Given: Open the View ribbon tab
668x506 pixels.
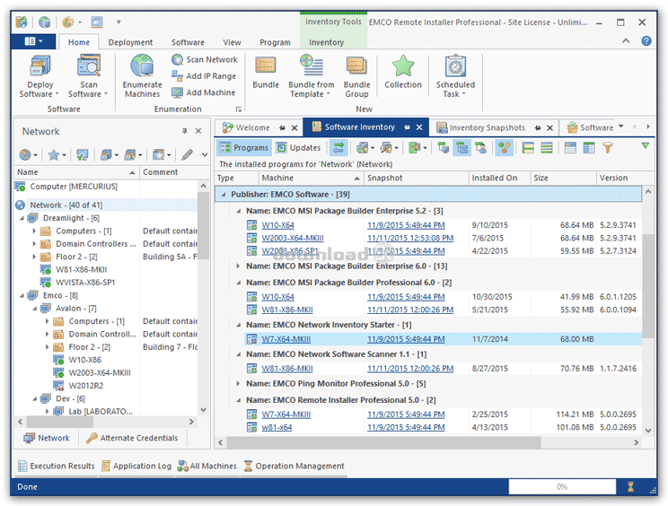Looking at the screenshot, I should pos(232,42).
